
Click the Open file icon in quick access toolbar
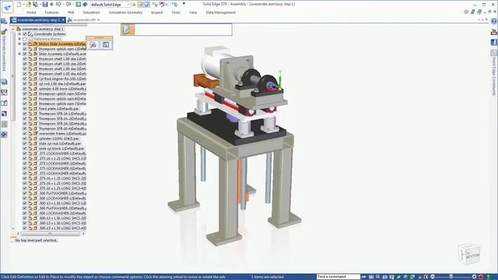[28, 5]
